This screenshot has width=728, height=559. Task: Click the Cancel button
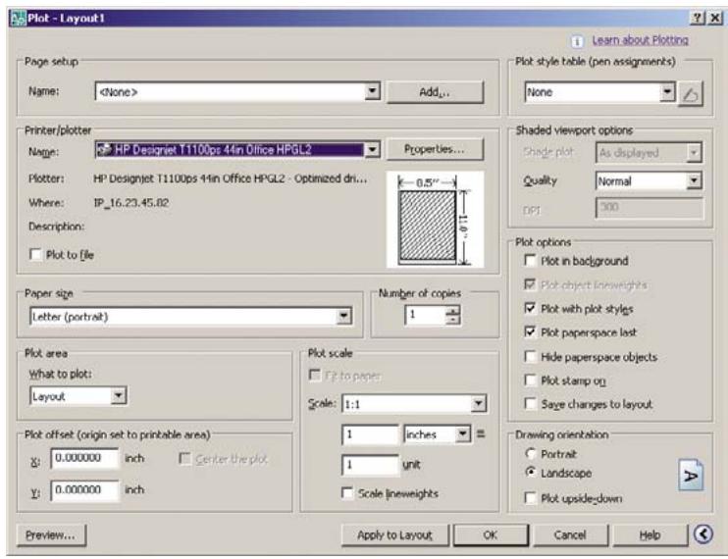click(x=570, y=535)
